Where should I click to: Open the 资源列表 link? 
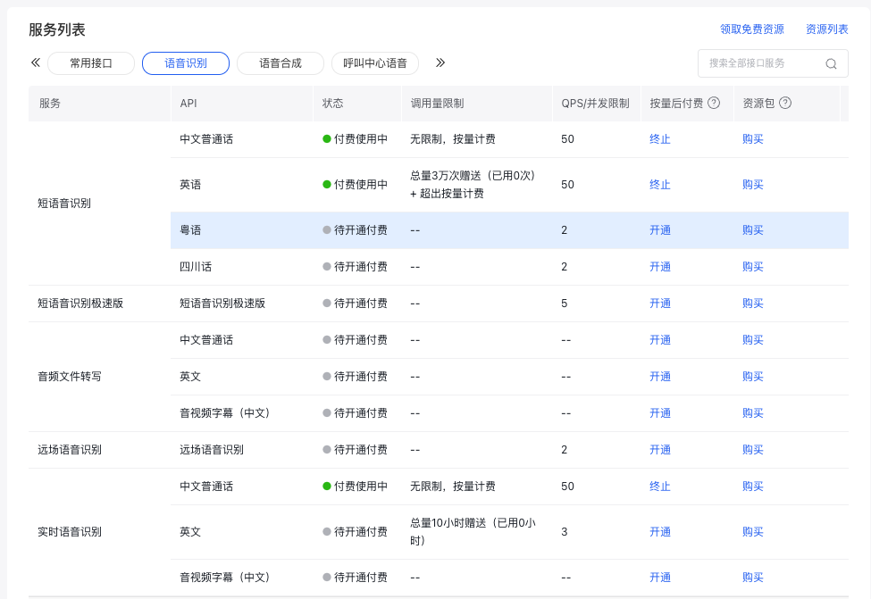(x=826, y=29)
